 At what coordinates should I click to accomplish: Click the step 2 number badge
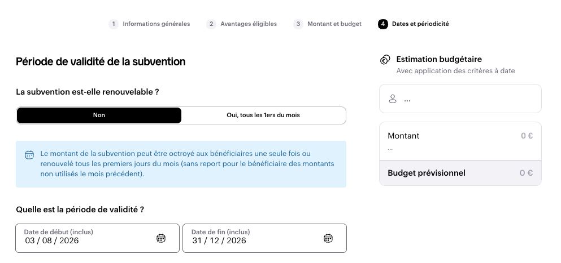click(211, 24)
